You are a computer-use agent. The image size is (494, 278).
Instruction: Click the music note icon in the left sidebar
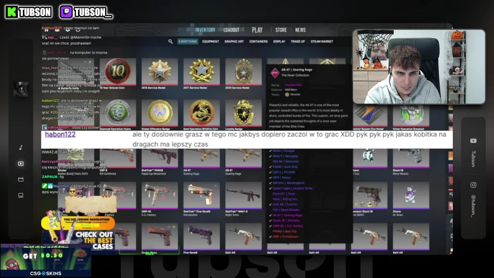pos(21,147)
